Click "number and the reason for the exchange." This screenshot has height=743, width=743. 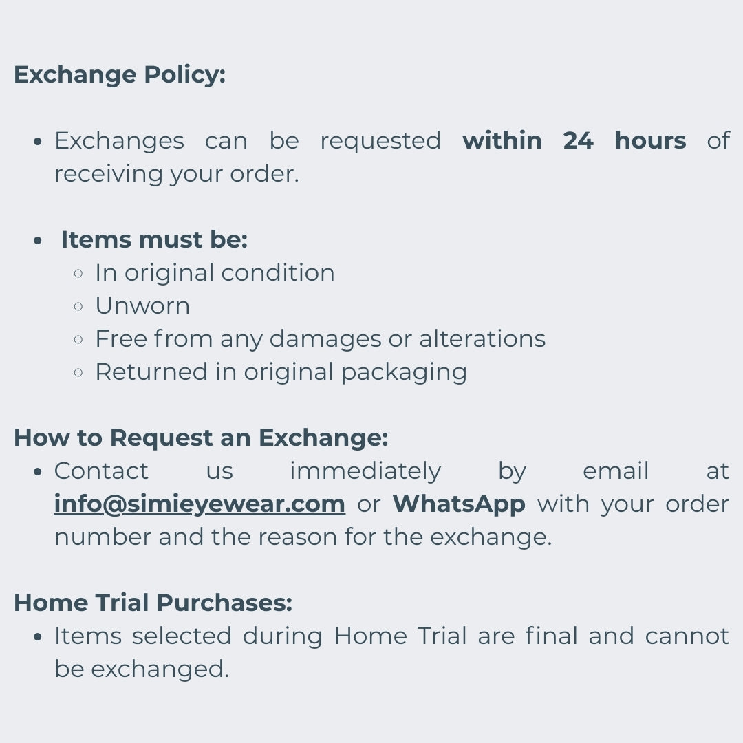tap(303, 537)
